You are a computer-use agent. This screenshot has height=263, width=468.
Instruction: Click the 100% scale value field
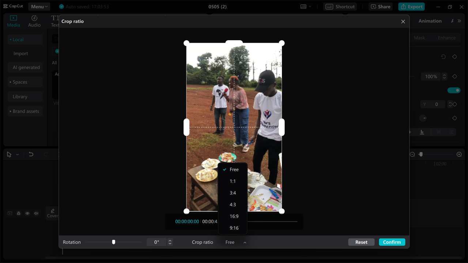click(x=431, y=76)
